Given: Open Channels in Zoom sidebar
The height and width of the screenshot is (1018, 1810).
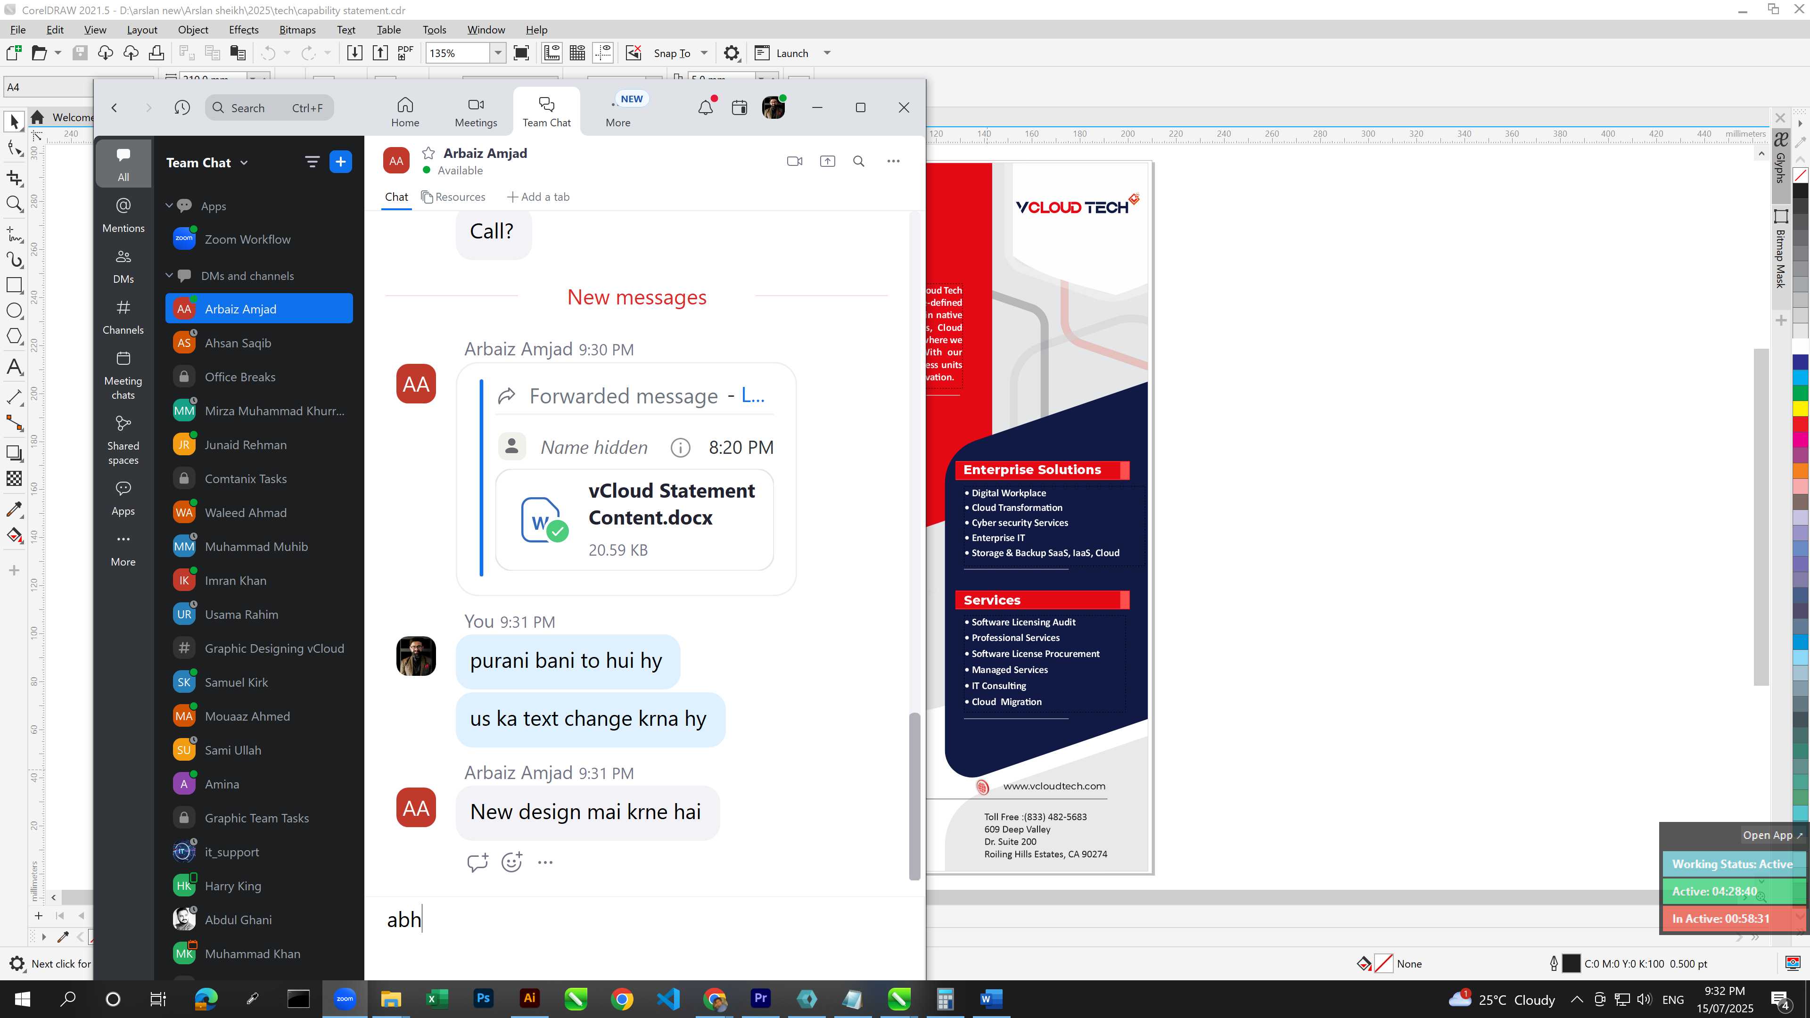Looking at the screenshot, I should [123, 316].
